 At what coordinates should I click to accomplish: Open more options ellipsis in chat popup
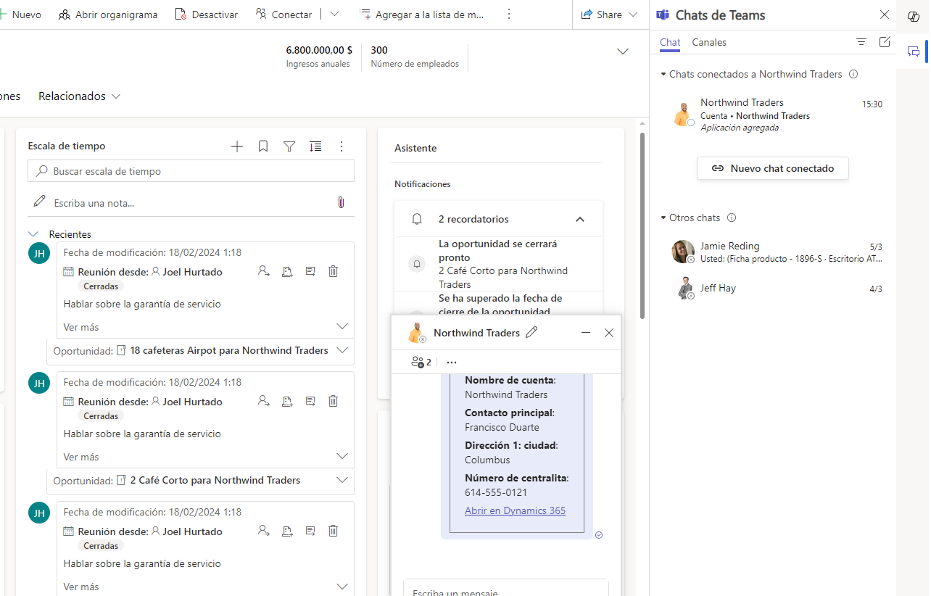[452, 362]
